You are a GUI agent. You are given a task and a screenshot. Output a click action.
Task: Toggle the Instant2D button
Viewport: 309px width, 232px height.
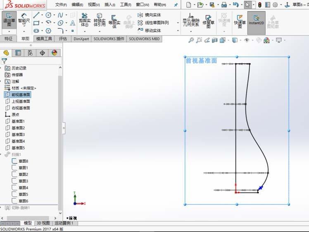(x=256, y=23)
